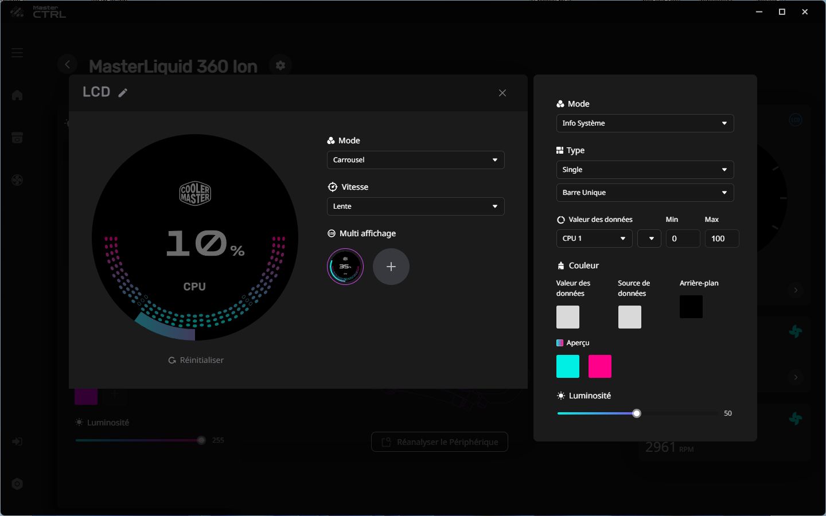Go back with the arrow beside MasterLiquid 360 Ion
Viewport: 826px width, 516px height.
(67, 64)
